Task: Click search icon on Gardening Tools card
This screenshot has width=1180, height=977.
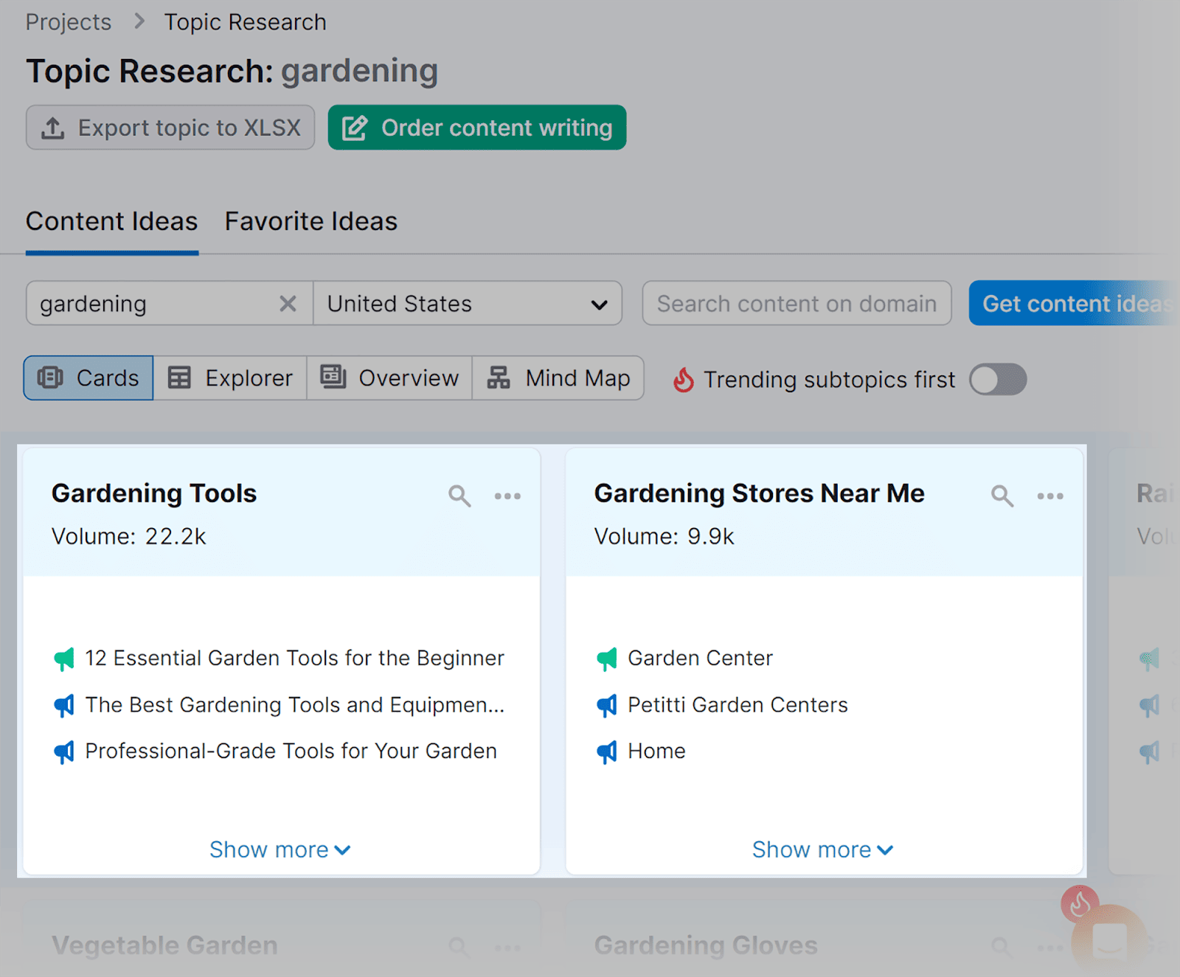Action: tap(459, 496)
